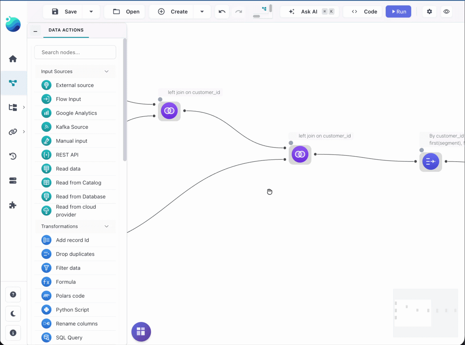Expand the catalog tree sidebar chevron
Viewport: 465px width, 345px height.
pos(24,107)
